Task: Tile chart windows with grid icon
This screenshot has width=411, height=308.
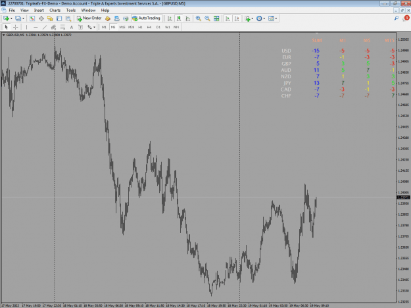Action: point(216,18)
